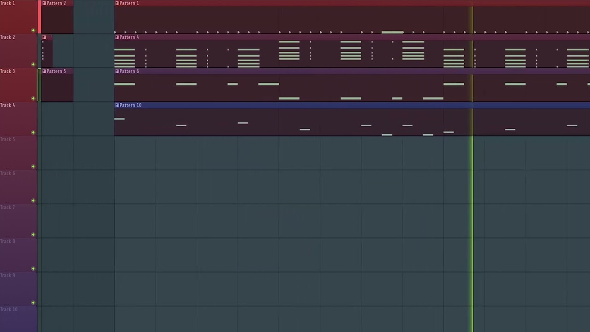The width and height of the screenshot is (590, 332).
Task: Open menu icon of unnamed Track 2 clip
Action: [44, 37]
